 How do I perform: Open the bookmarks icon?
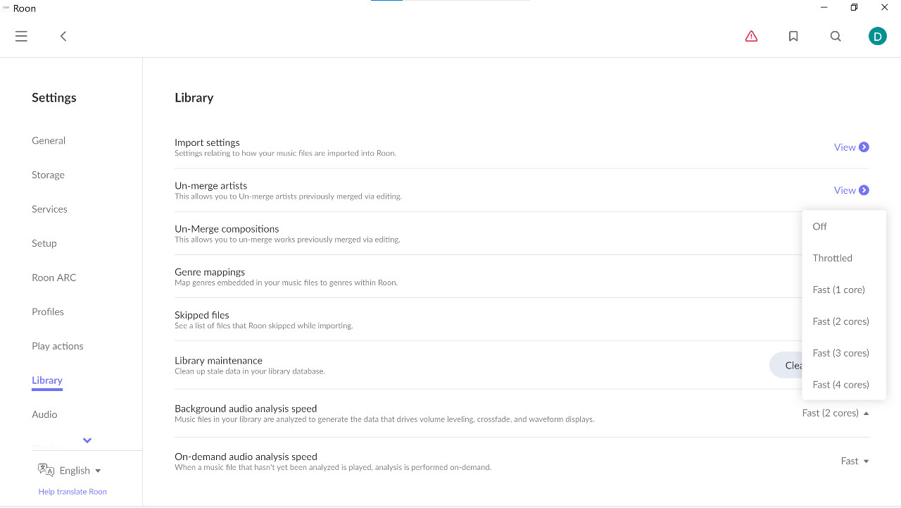[x=793, y=36]
